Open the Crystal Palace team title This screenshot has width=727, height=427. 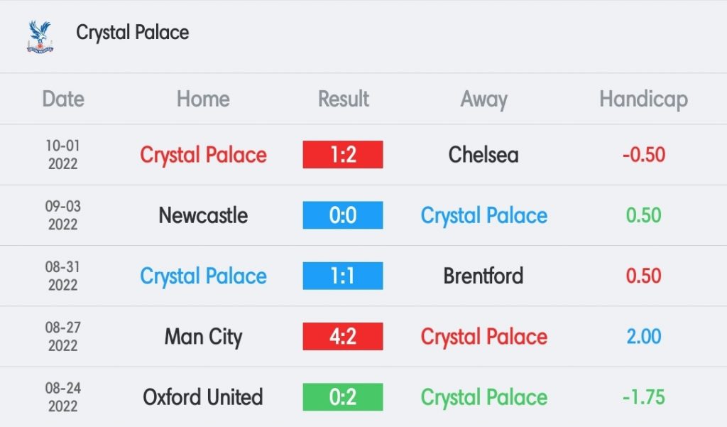click(x=133, y=33)
